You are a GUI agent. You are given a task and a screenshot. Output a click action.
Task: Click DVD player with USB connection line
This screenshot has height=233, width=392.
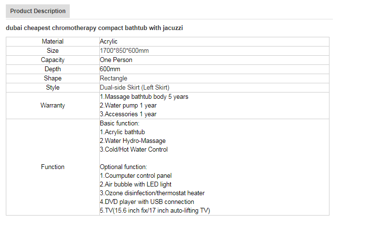pyautogui.click(x=147, y=202)
